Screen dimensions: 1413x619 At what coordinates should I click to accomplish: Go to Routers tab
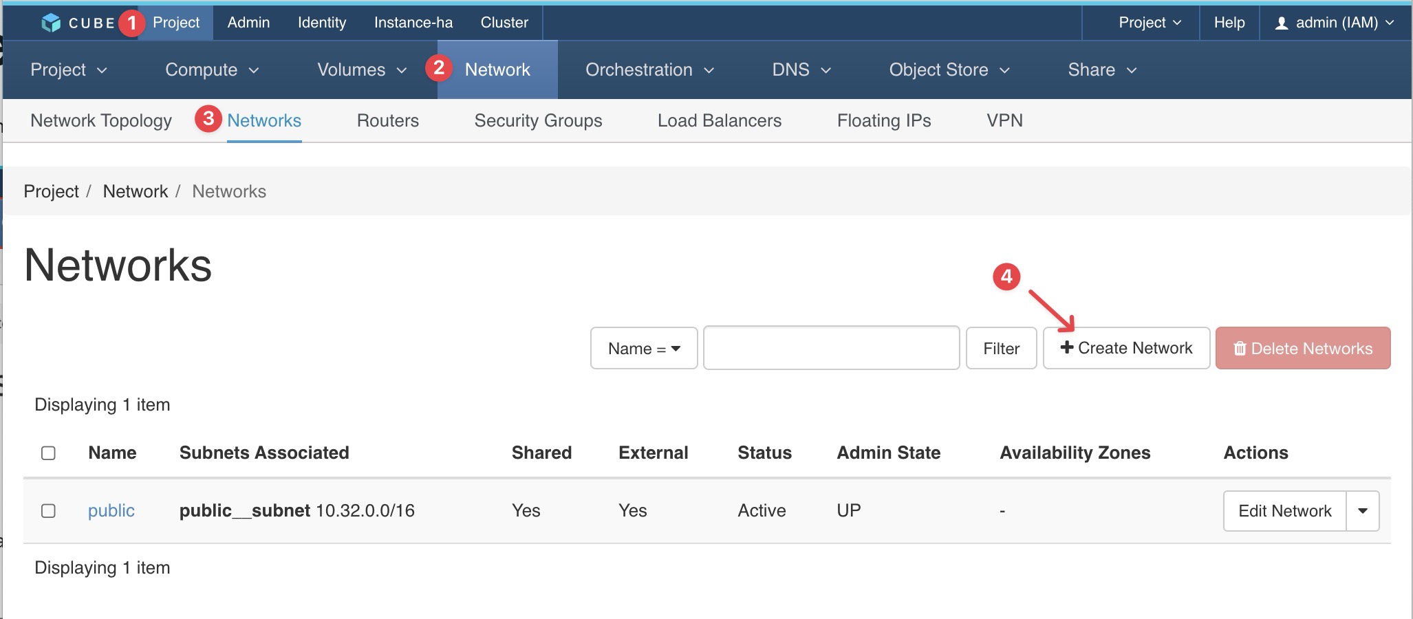coord(388,120)
